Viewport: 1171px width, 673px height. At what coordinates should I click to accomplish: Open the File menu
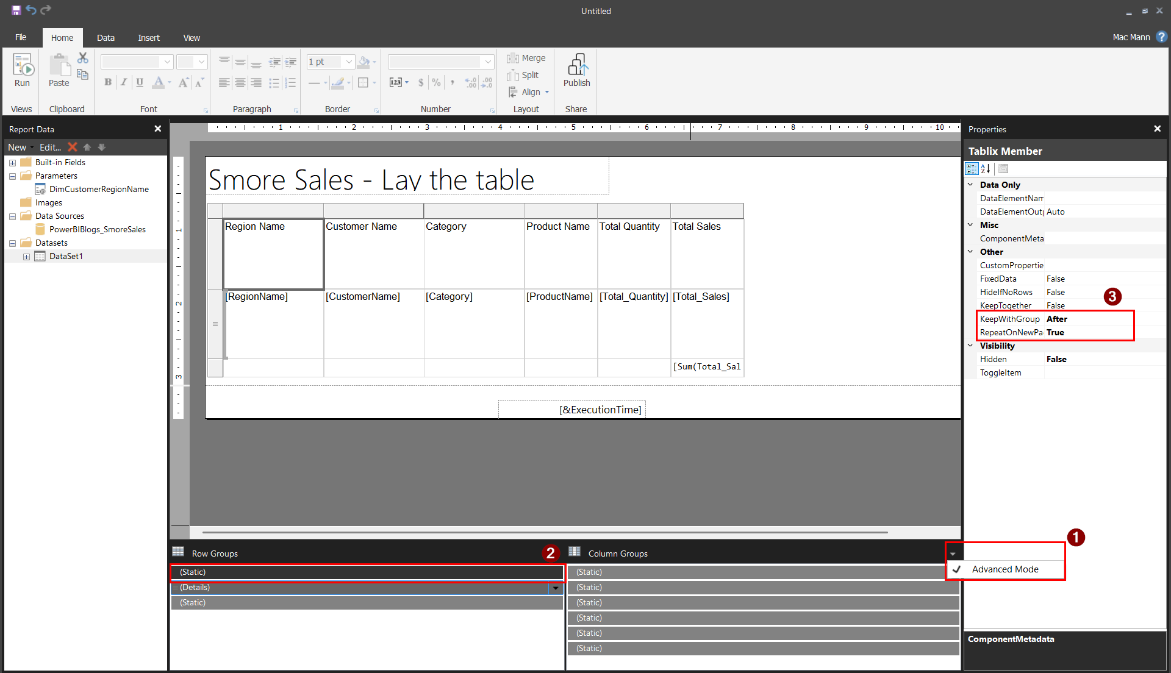[21, 37]
